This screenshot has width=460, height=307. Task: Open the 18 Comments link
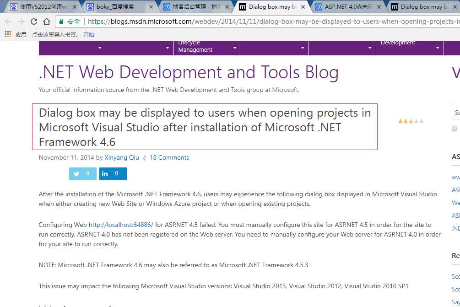(169, 158)
